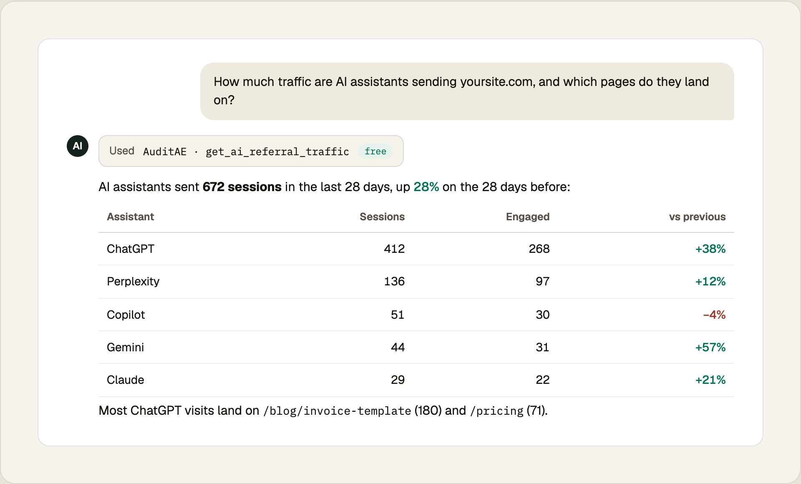This screenshot has height=484, width=801.
Task: Select the Claude row name
Action: click(126, 380)
